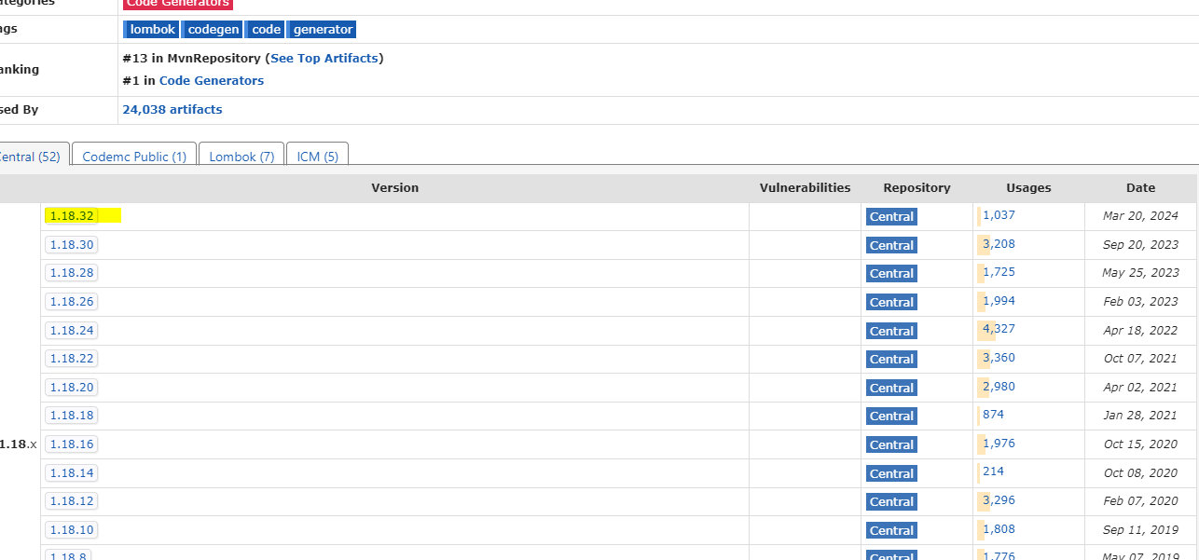Open version 1.18.32 link
This screenshot has width=1199, height=560.
(72, 216)
